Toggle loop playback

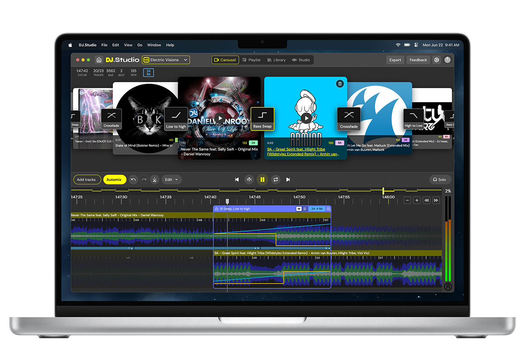click(x=276, y=179)
